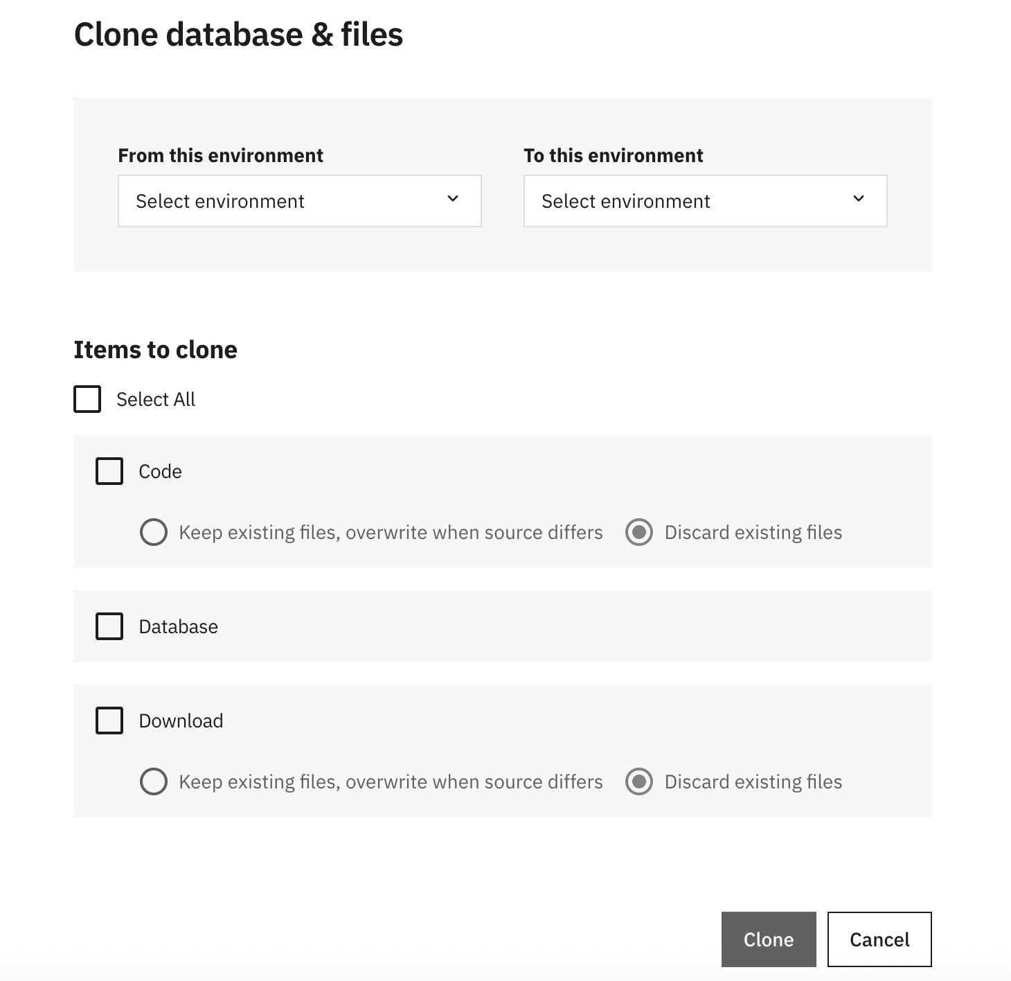Click the "Download" label text
1011x981 pixels.
181,721
